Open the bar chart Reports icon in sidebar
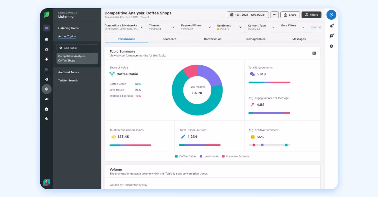 [46, 99]
